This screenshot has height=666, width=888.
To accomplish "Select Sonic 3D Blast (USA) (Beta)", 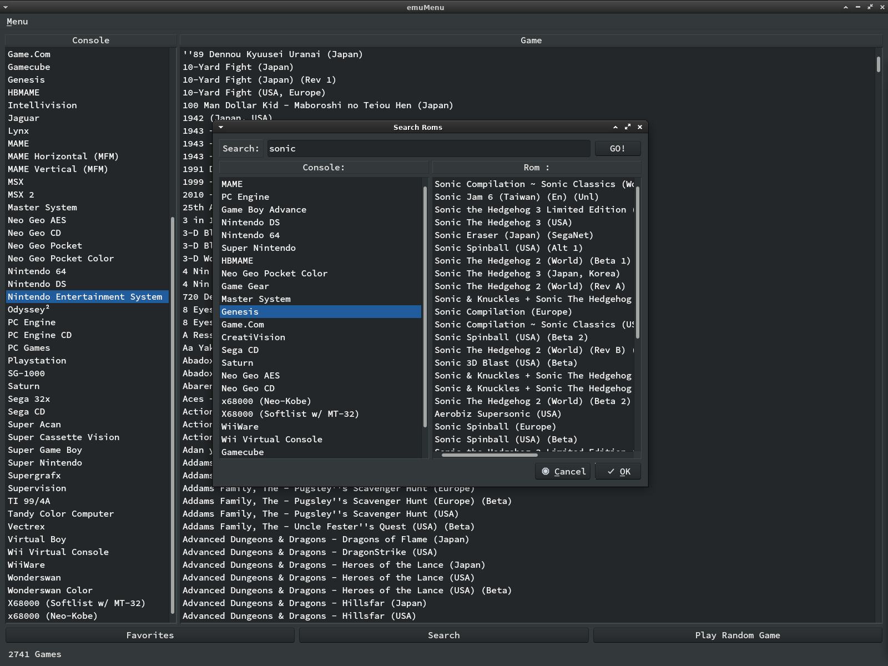I will (x=533, y=363).
